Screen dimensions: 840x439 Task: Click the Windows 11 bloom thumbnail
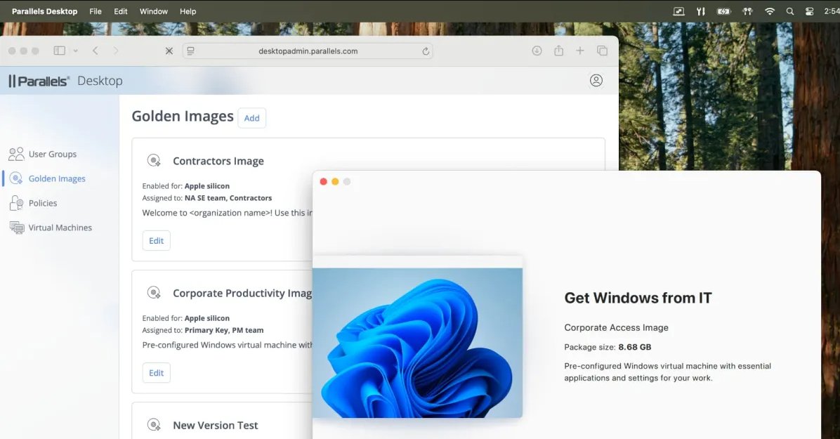[417, 343]
